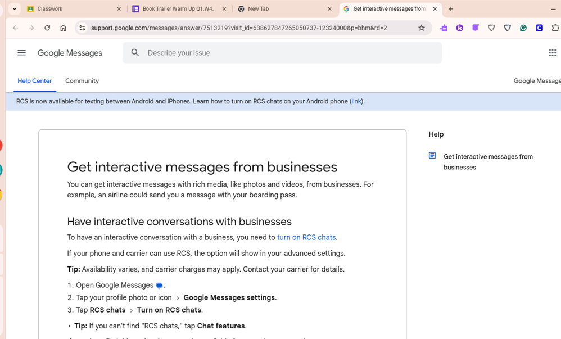Open the Google apps grid
Screen dimensions: 561x339
coord(553,53)
